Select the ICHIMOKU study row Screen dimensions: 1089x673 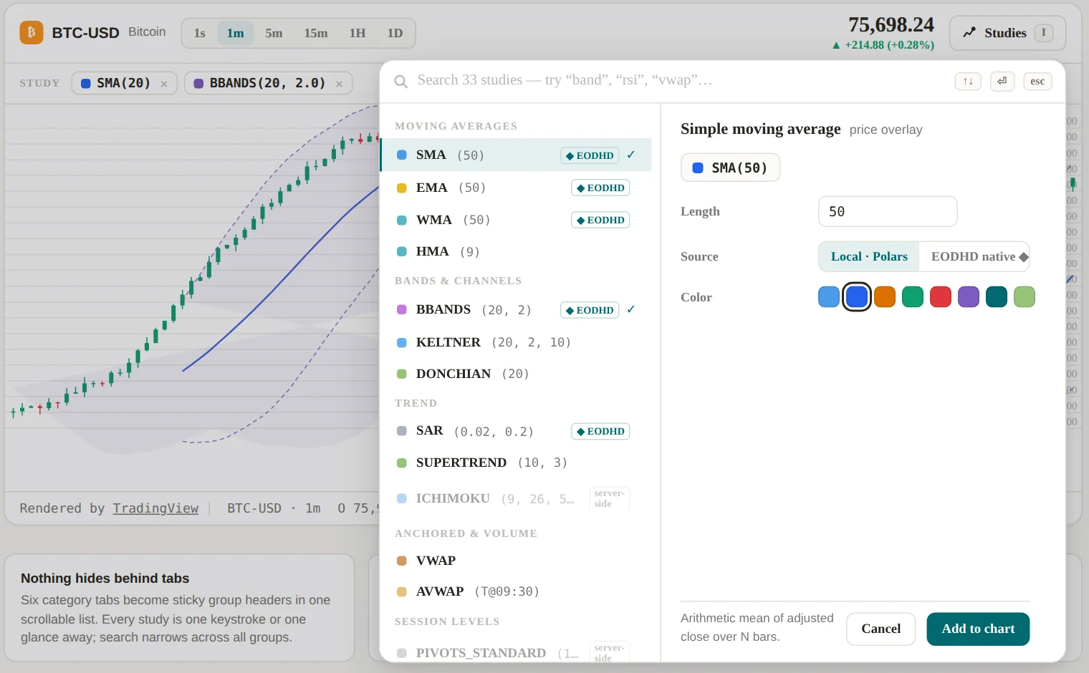(x=516, y=498)
